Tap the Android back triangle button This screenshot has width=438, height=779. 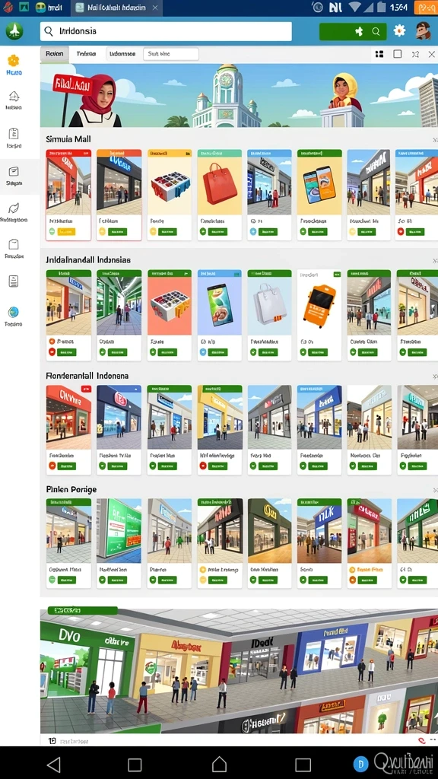click(53, 764)
